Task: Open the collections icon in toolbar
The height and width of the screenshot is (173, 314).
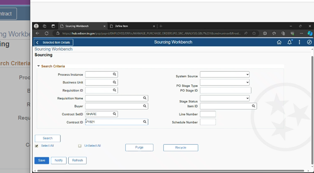Action: (283, 33)
